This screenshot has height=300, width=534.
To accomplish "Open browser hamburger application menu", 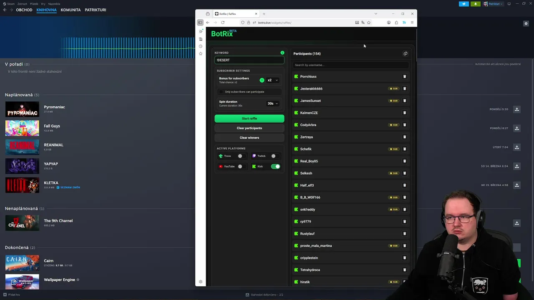I will tap(412, 22).
